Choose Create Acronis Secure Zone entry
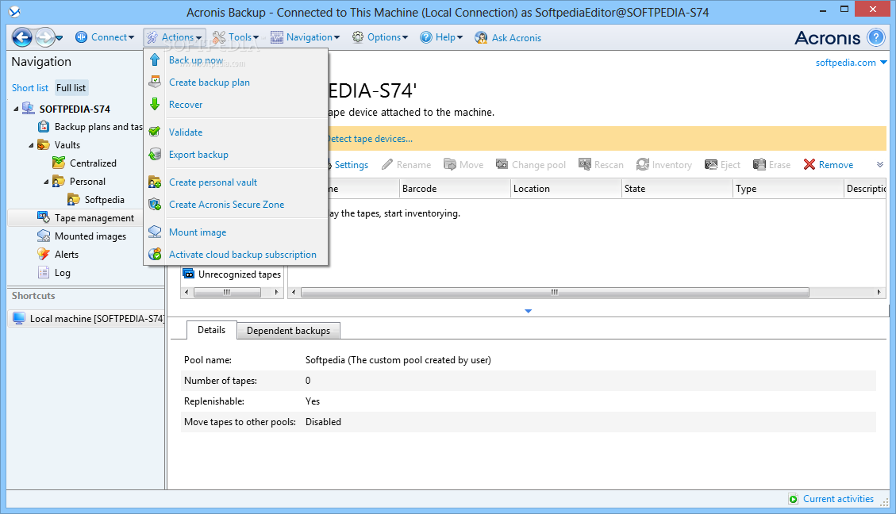 (x=226, y=205)
